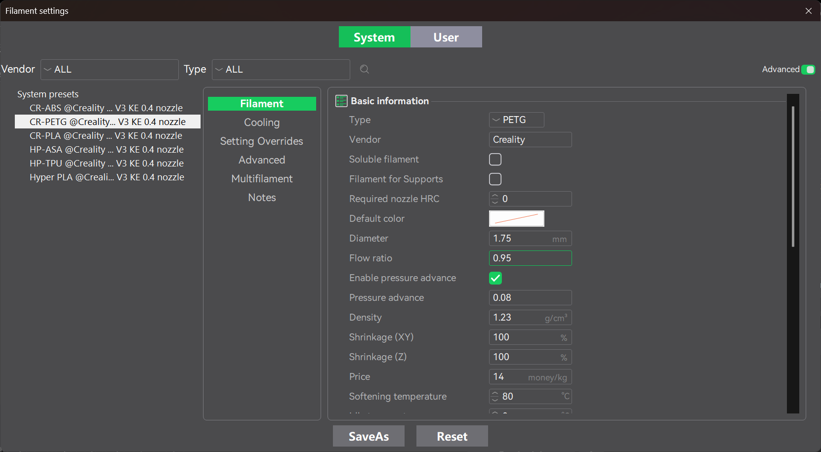Select HP-TPU @Creality V3 KE preset
Viewport: 821px width, 452px height.
(x=108, y=163)
